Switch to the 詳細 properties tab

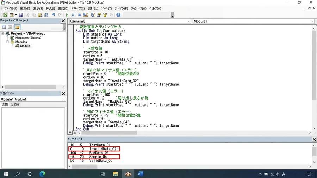(5, 104)
